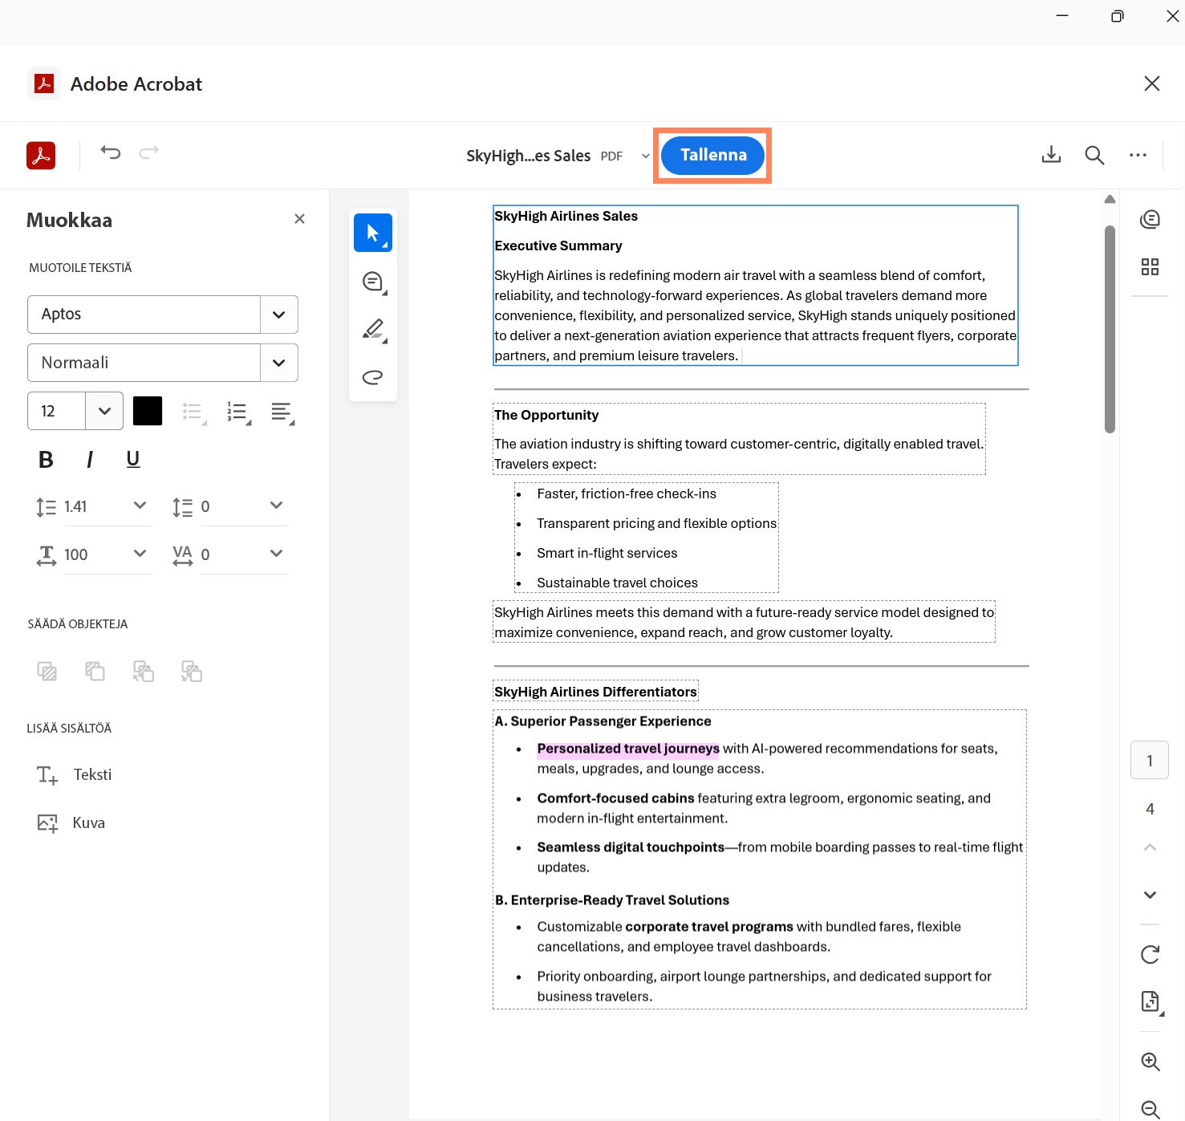The image size is (1185, 1121).
Task: Rotate the page view
Action: [x=1150, y=954]
